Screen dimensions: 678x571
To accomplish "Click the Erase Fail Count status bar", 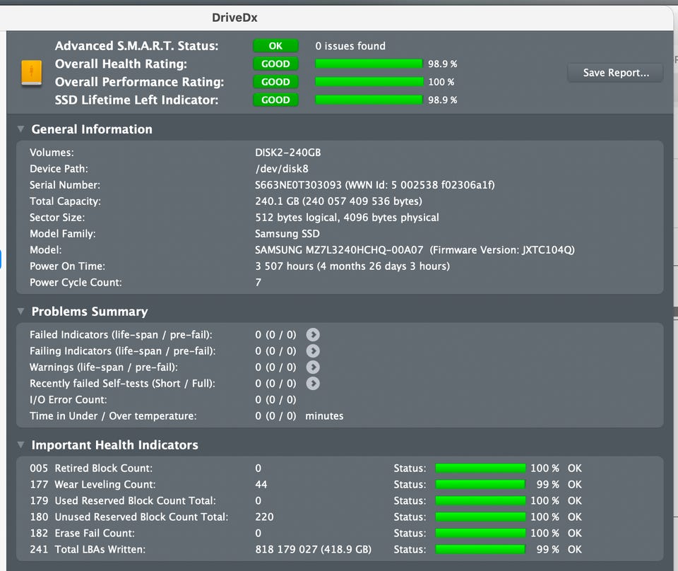I will (480, 533).
